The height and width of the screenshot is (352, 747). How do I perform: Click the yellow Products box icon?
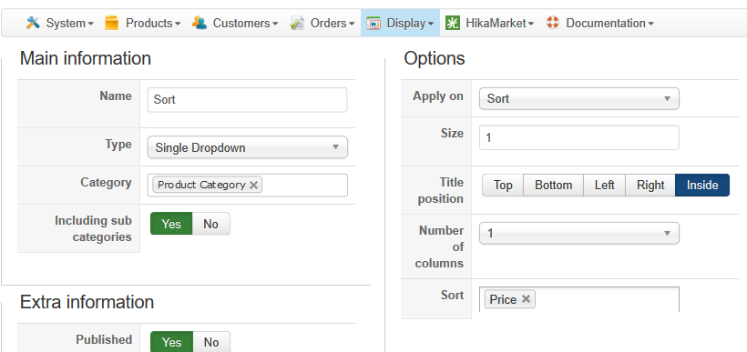pyautogui.click(x=111, y=23)
